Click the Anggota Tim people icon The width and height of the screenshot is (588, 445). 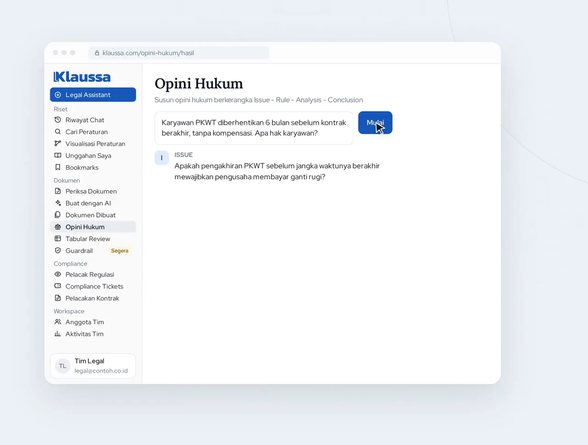58,322
